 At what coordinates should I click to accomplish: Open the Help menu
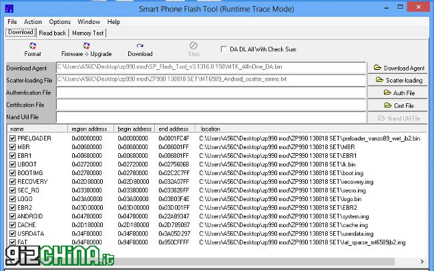[114, 22]
